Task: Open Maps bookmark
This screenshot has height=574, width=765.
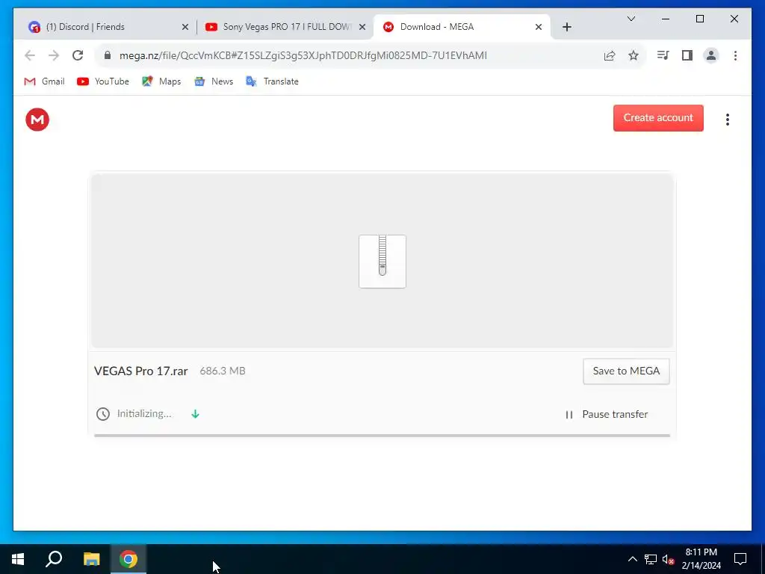Action: point(161,81)
